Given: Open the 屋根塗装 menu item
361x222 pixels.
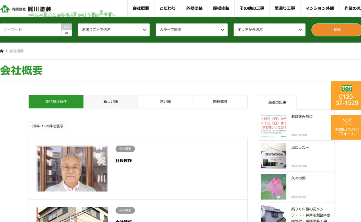Looking at the screenshot, I should point(221,8).
